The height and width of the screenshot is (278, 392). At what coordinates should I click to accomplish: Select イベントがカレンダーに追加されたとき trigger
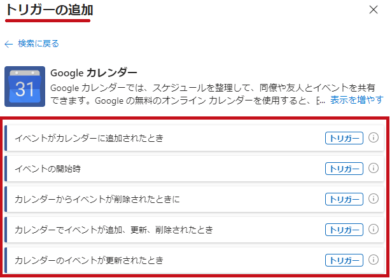(194, 138)
